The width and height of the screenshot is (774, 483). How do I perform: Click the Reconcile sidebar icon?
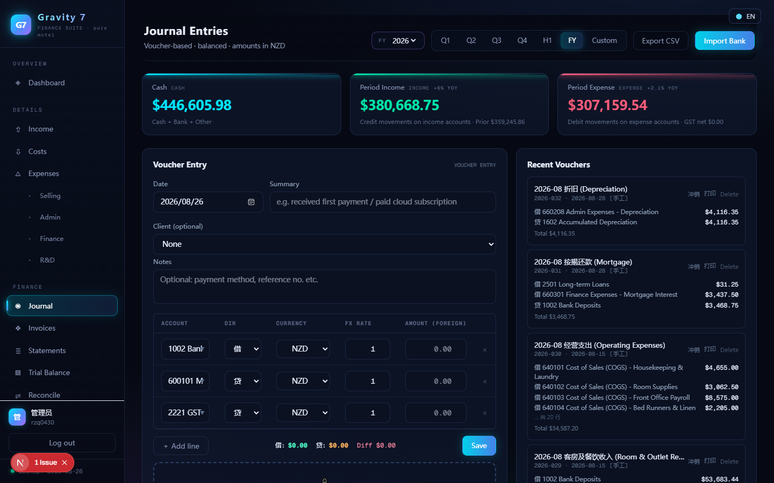18,396
